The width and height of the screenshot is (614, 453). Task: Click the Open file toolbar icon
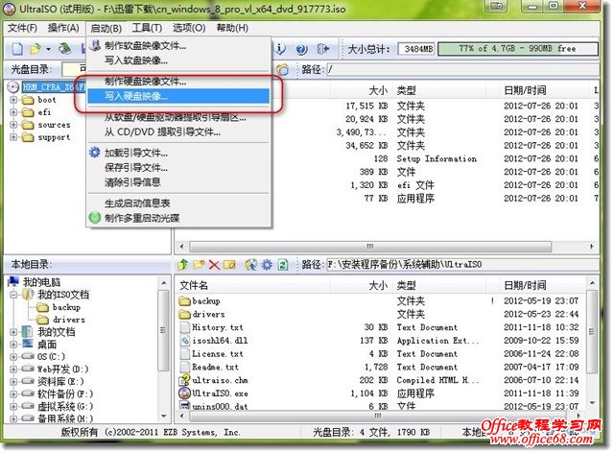(35, 49)
